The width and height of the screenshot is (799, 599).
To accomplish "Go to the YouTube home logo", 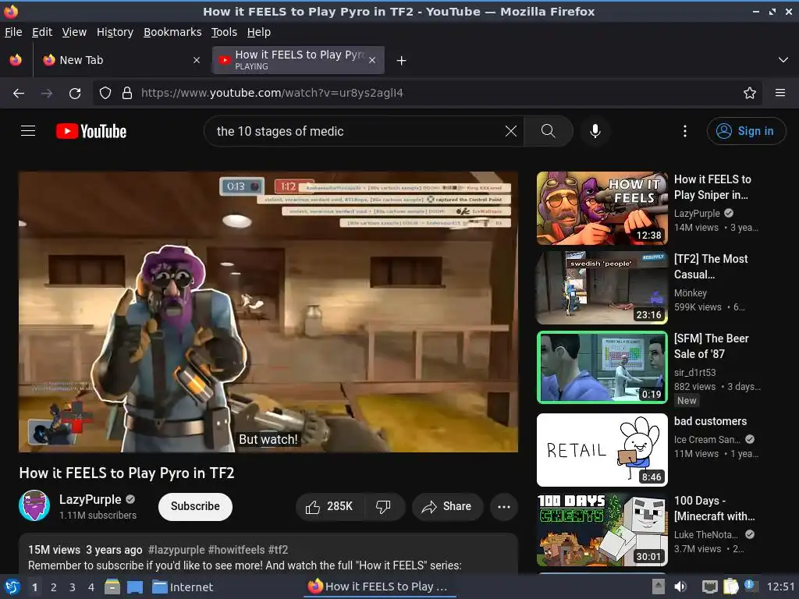I will pyautogui.click(x=91, y=131).
